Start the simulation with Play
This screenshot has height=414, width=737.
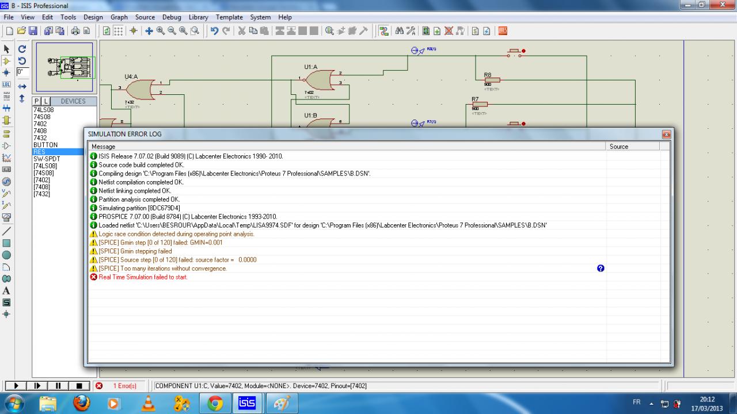[16, 386]
